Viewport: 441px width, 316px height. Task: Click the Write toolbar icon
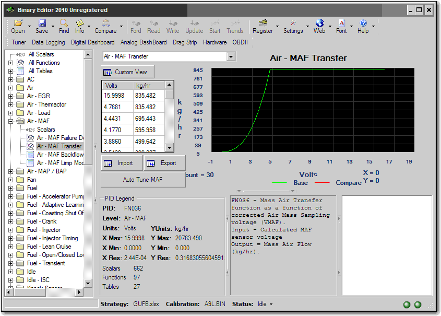pyautogui.click(x=173, y=23)
